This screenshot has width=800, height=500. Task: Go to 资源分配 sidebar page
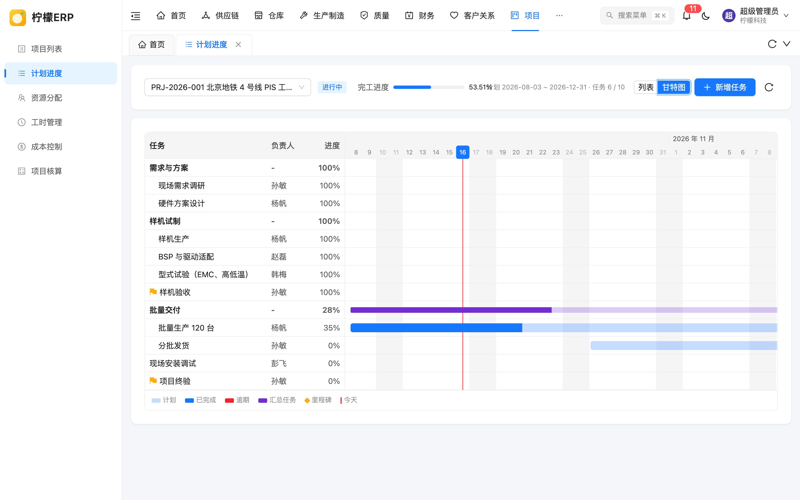coord(61,98)
